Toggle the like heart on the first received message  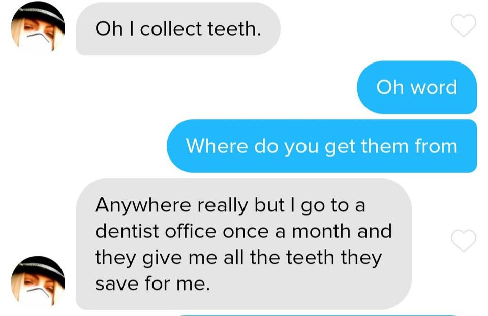tap(464, 25)
